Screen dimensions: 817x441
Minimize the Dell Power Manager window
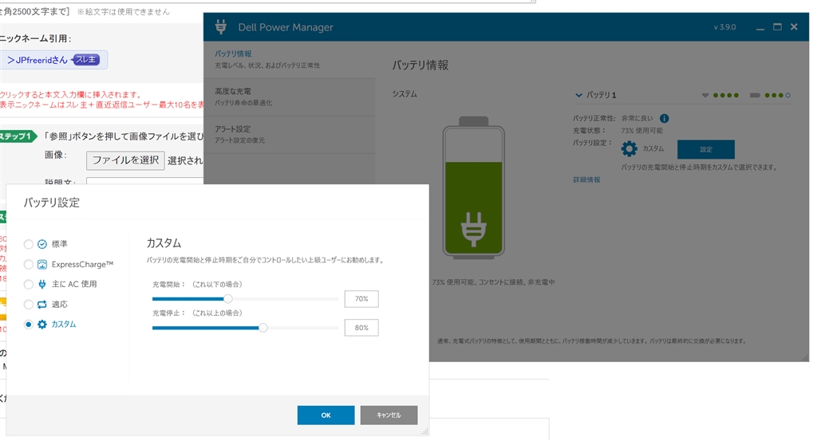pyautogui.click(x=760, y=28)
